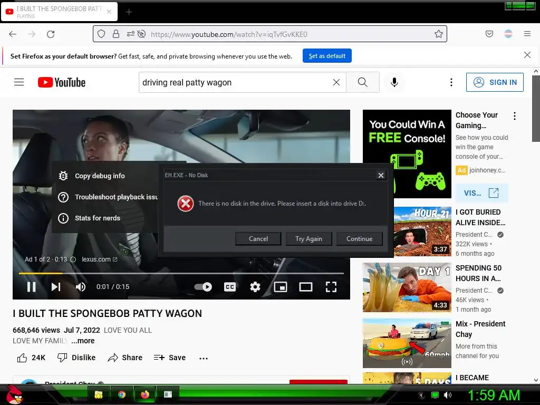This screenshot has width=540, height=405.
Task: Open the Angry Birds start menu icon
Action: pyautogui.click(x=14, y=394)
